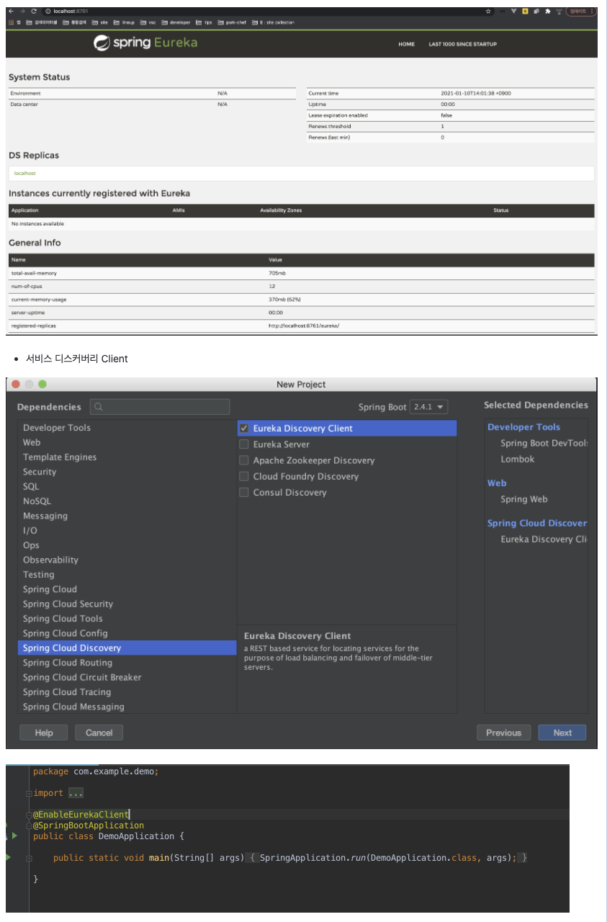
Task: Select Spring Cloud Messaging category
Action: tap(73, 707)
